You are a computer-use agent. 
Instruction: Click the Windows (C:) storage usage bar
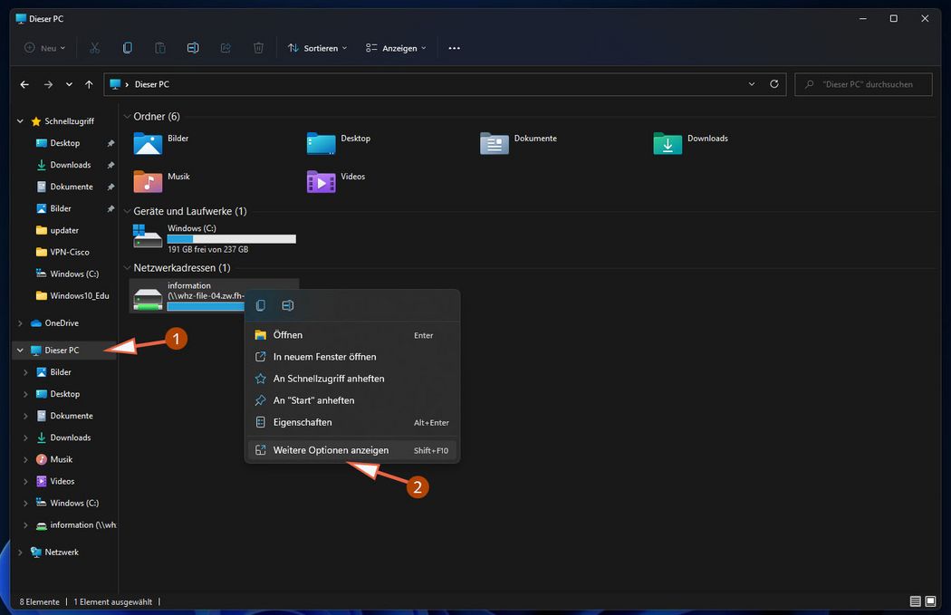(232, 239)
